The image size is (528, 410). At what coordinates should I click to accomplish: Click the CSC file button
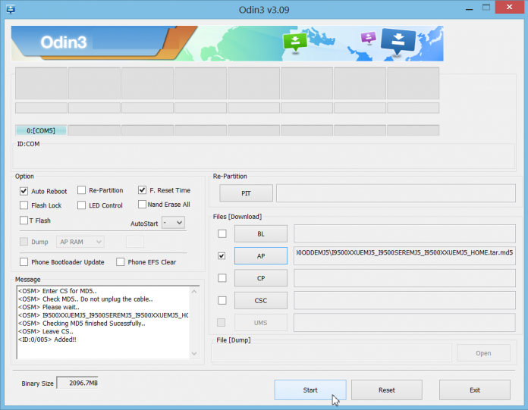point(261,300)
